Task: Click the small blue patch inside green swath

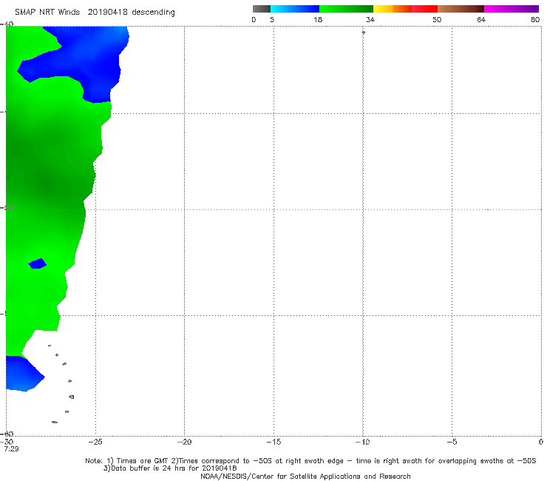Action: (37, 263)
